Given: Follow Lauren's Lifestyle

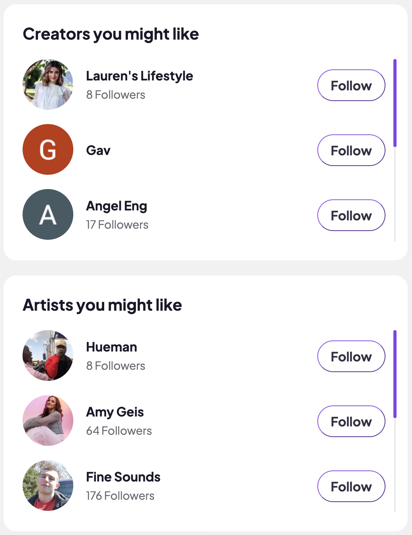Looking at the screenshot, I should [x=351, y=85].
